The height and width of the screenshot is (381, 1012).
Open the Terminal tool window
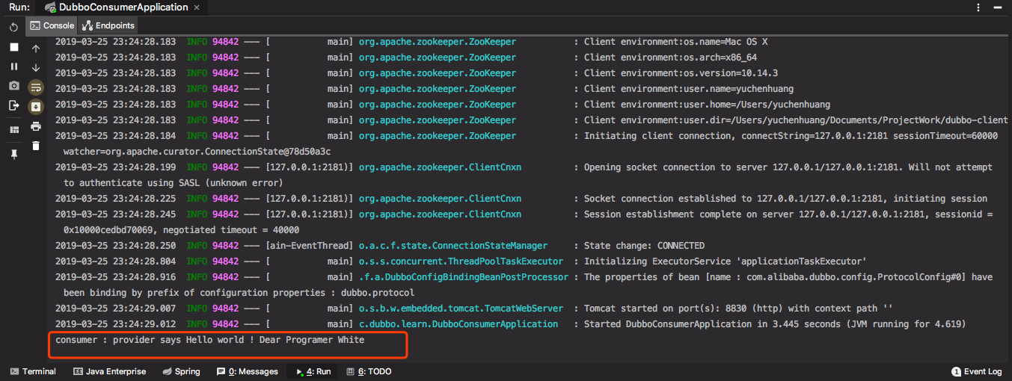coord(33,371)
